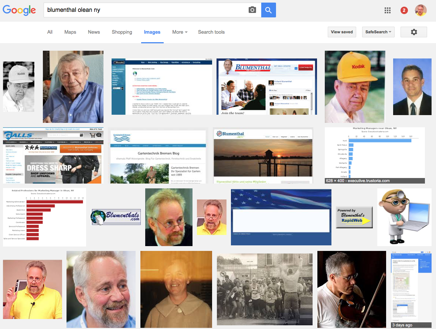Open the man in suit and tie portrait

coord(412,87)
